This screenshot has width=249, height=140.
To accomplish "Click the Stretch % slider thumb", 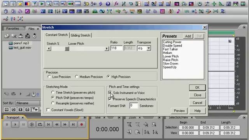I will [x=67, y=49].
